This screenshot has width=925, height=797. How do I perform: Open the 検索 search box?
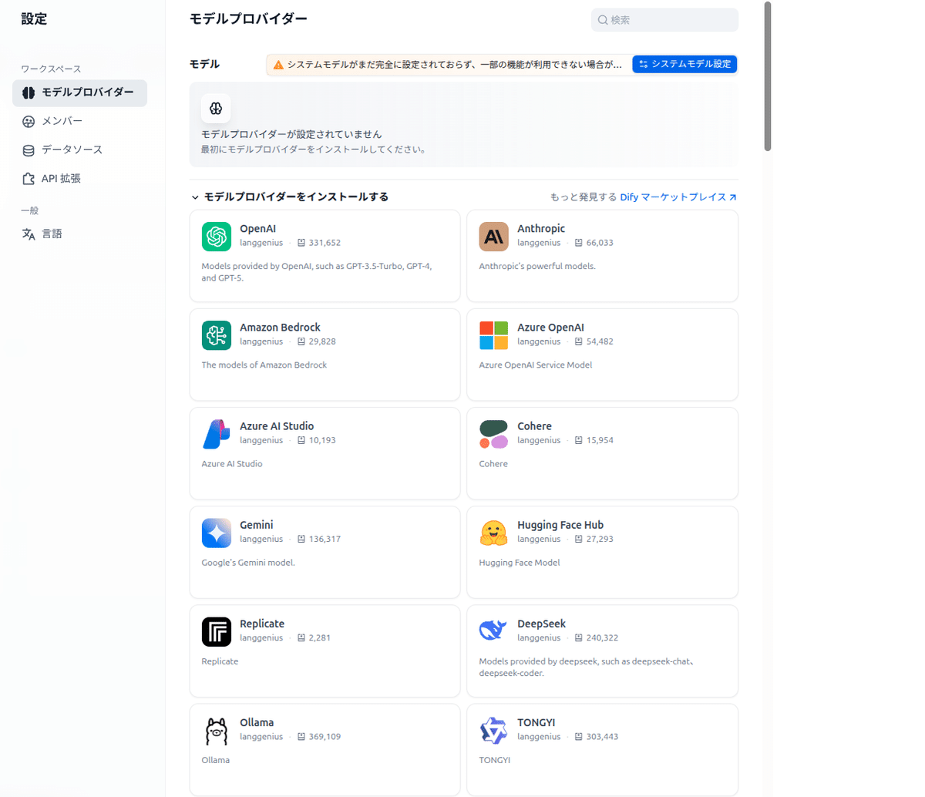(664, 19)
